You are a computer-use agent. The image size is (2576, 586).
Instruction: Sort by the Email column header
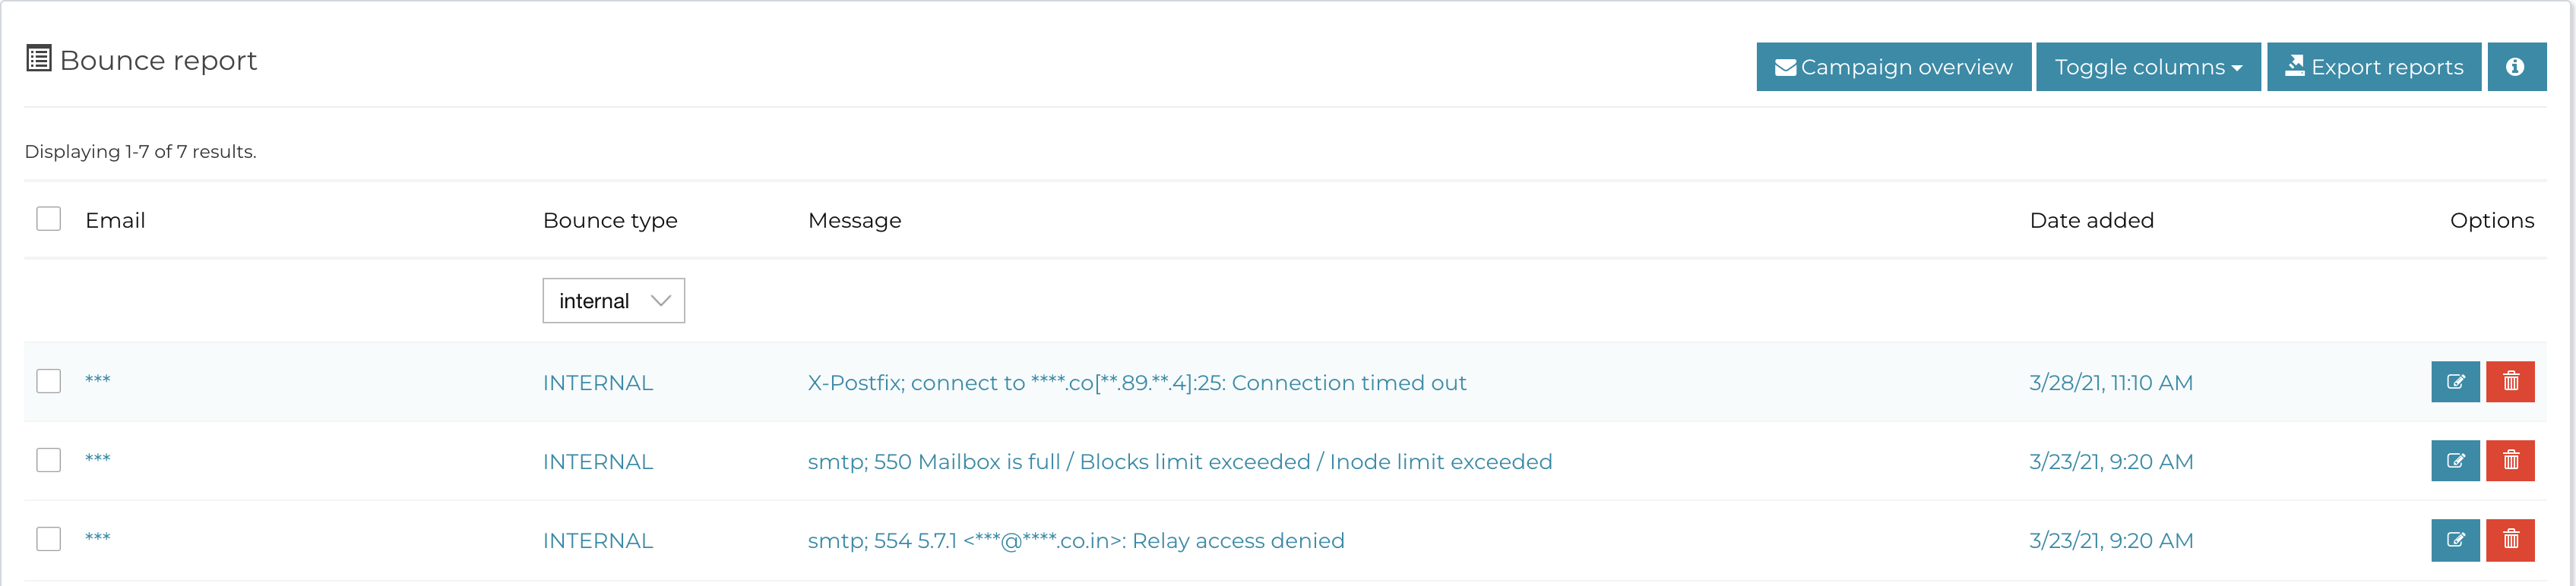(115, 219)
